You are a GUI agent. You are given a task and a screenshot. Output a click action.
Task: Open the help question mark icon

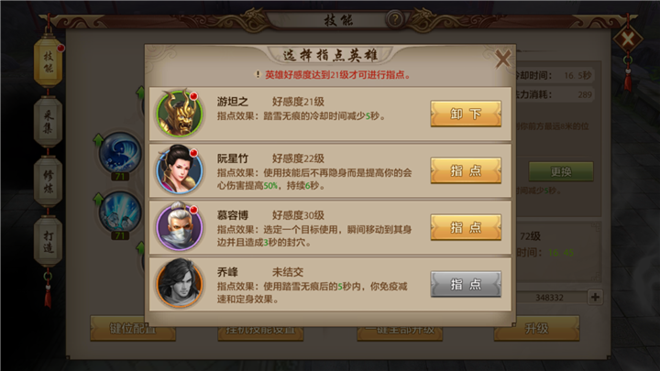[x=394, y=19]
